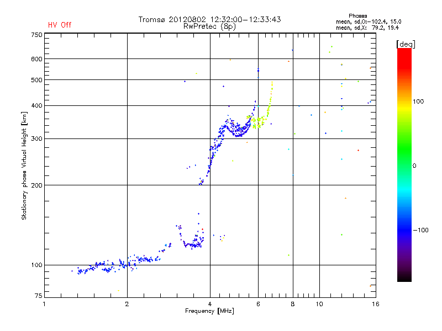Click the colorbar '-100' tick label
442x331 pixels.
tap(421, 230)
